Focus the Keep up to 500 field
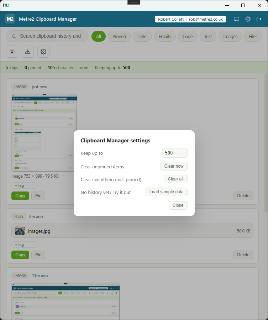The height and width of the screenshot is (320, 268). [x=175, y=153]
